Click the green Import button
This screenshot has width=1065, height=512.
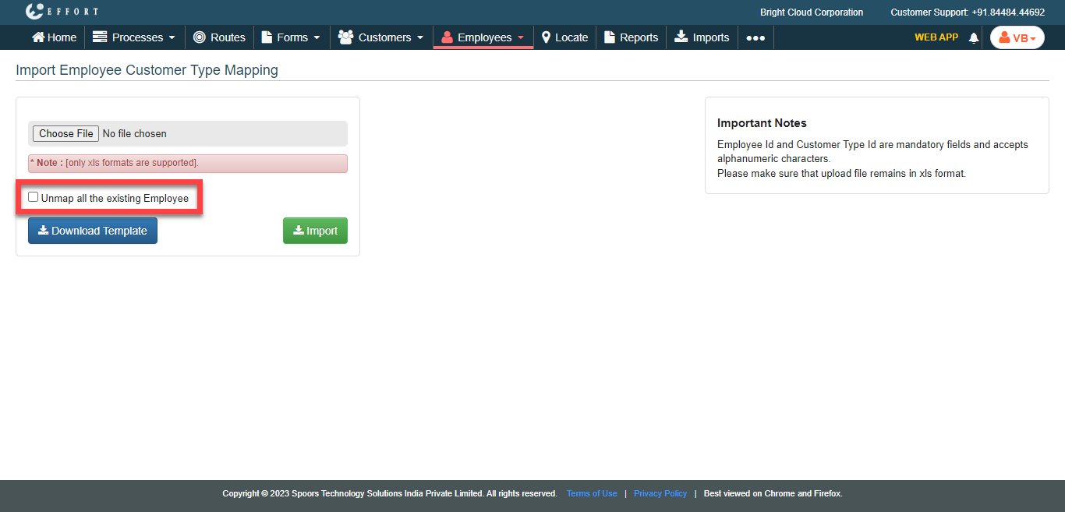(x=315, y=231)
